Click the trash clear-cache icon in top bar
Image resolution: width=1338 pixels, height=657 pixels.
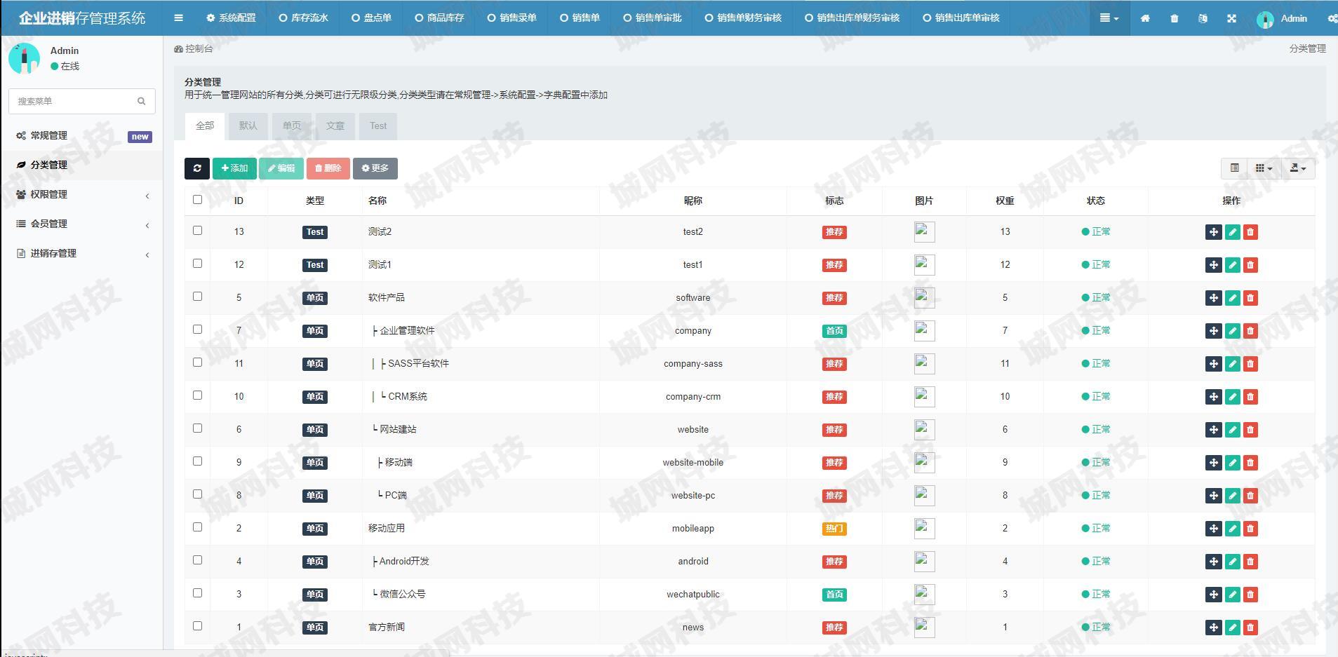tap(1174, 18)
